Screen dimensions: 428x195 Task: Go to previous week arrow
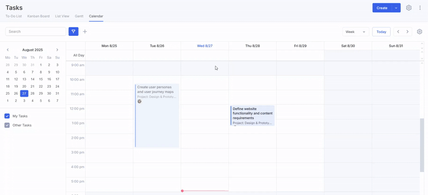click(x=398, y=32)
